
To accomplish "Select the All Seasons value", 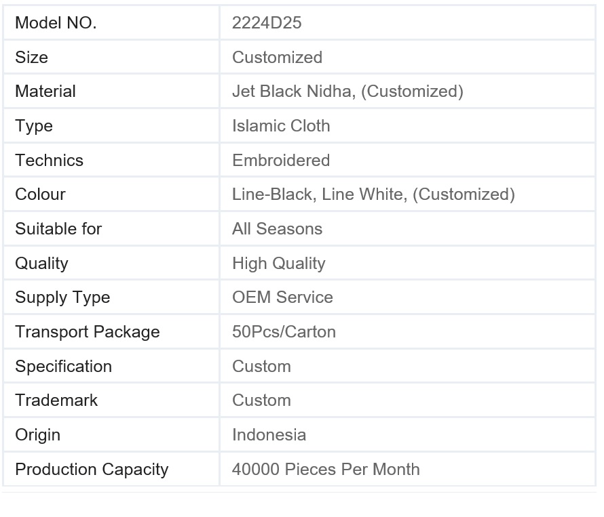I will [277, 228].
